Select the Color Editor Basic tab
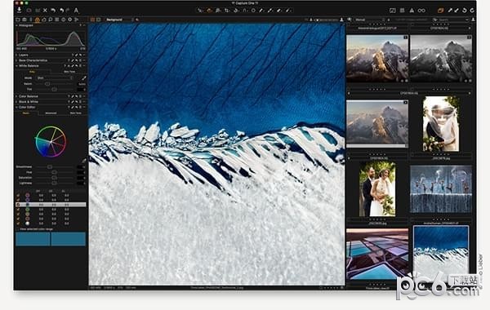The image size is (490, 310). tap(26, 113)
